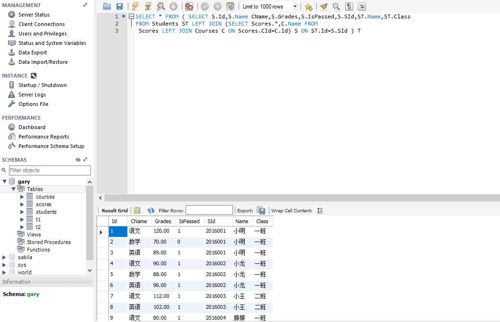Commit the current transaction
Viewport: 500px width, 322px height.
pyautogui.click(x=205, y=6)
